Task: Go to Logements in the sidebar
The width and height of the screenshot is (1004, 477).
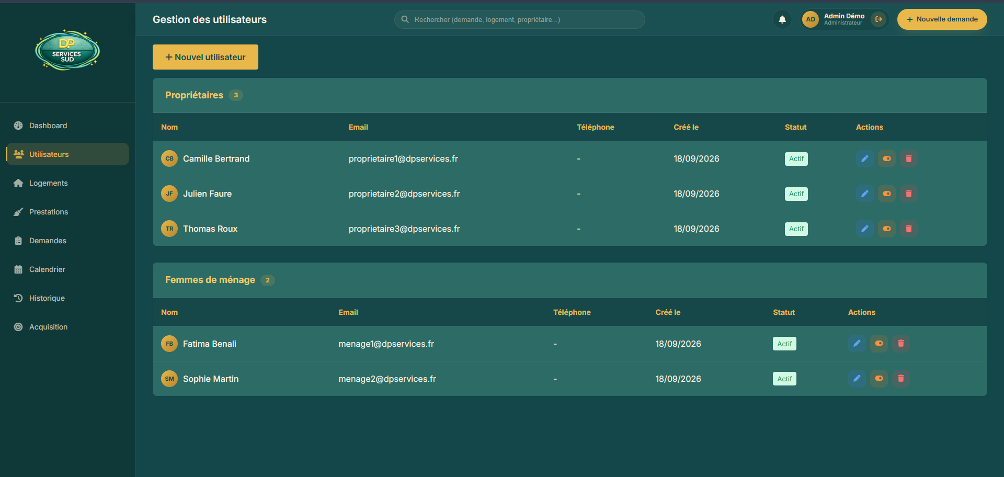Action: click(x=67, y=183)
